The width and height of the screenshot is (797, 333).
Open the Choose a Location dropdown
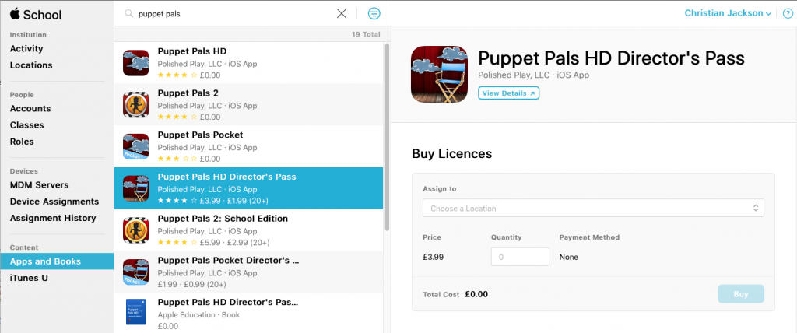pos(593,208)
